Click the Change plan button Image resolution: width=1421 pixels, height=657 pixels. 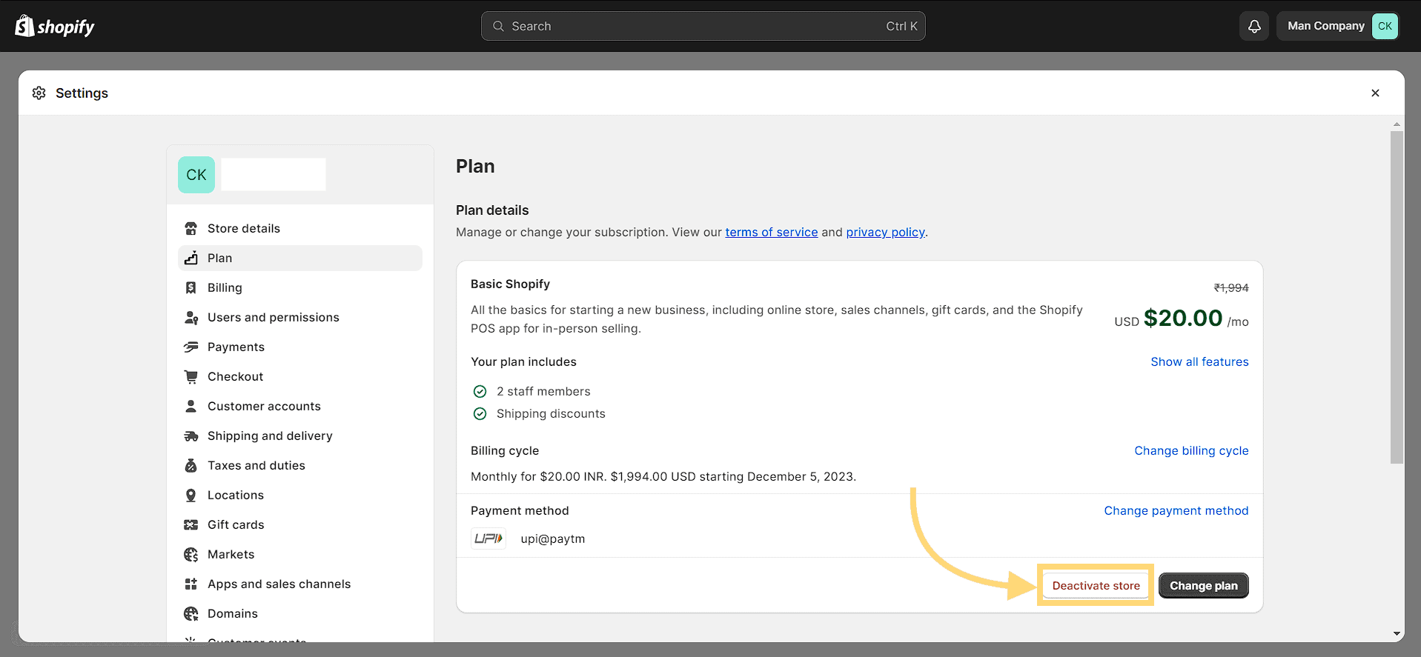point(1203,585)
